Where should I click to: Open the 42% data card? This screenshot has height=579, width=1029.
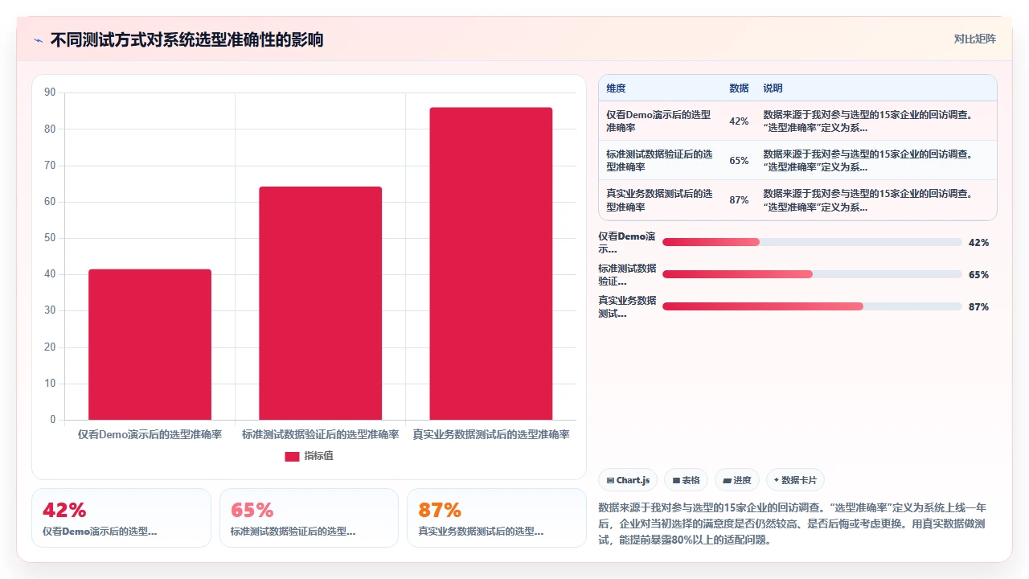click(121, 518)
